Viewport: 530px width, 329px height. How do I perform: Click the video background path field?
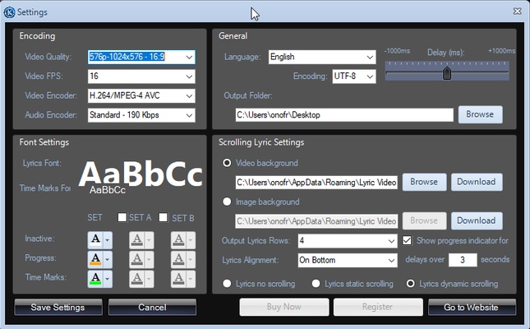[316, 183]
